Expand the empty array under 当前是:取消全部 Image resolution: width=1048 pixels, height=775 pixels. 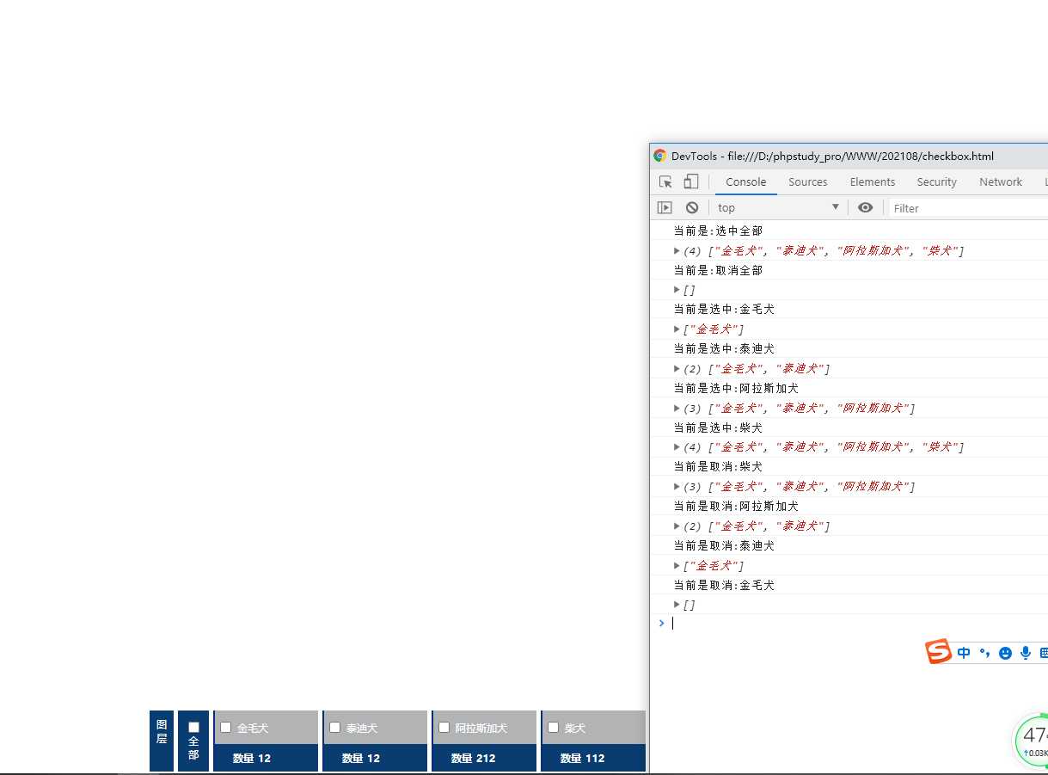677,289
